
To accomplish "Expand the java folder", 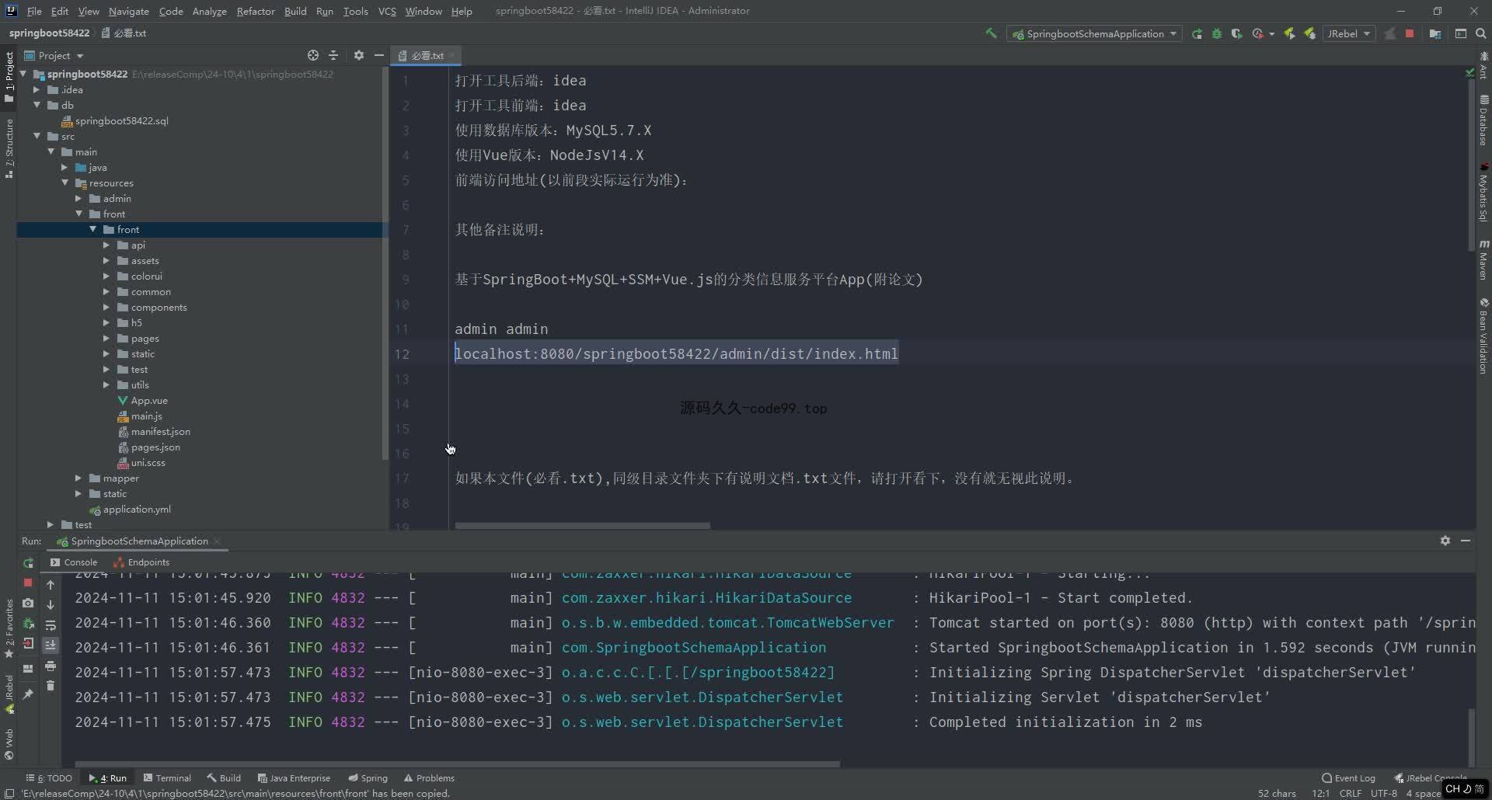I will click(x=64, y=167).
